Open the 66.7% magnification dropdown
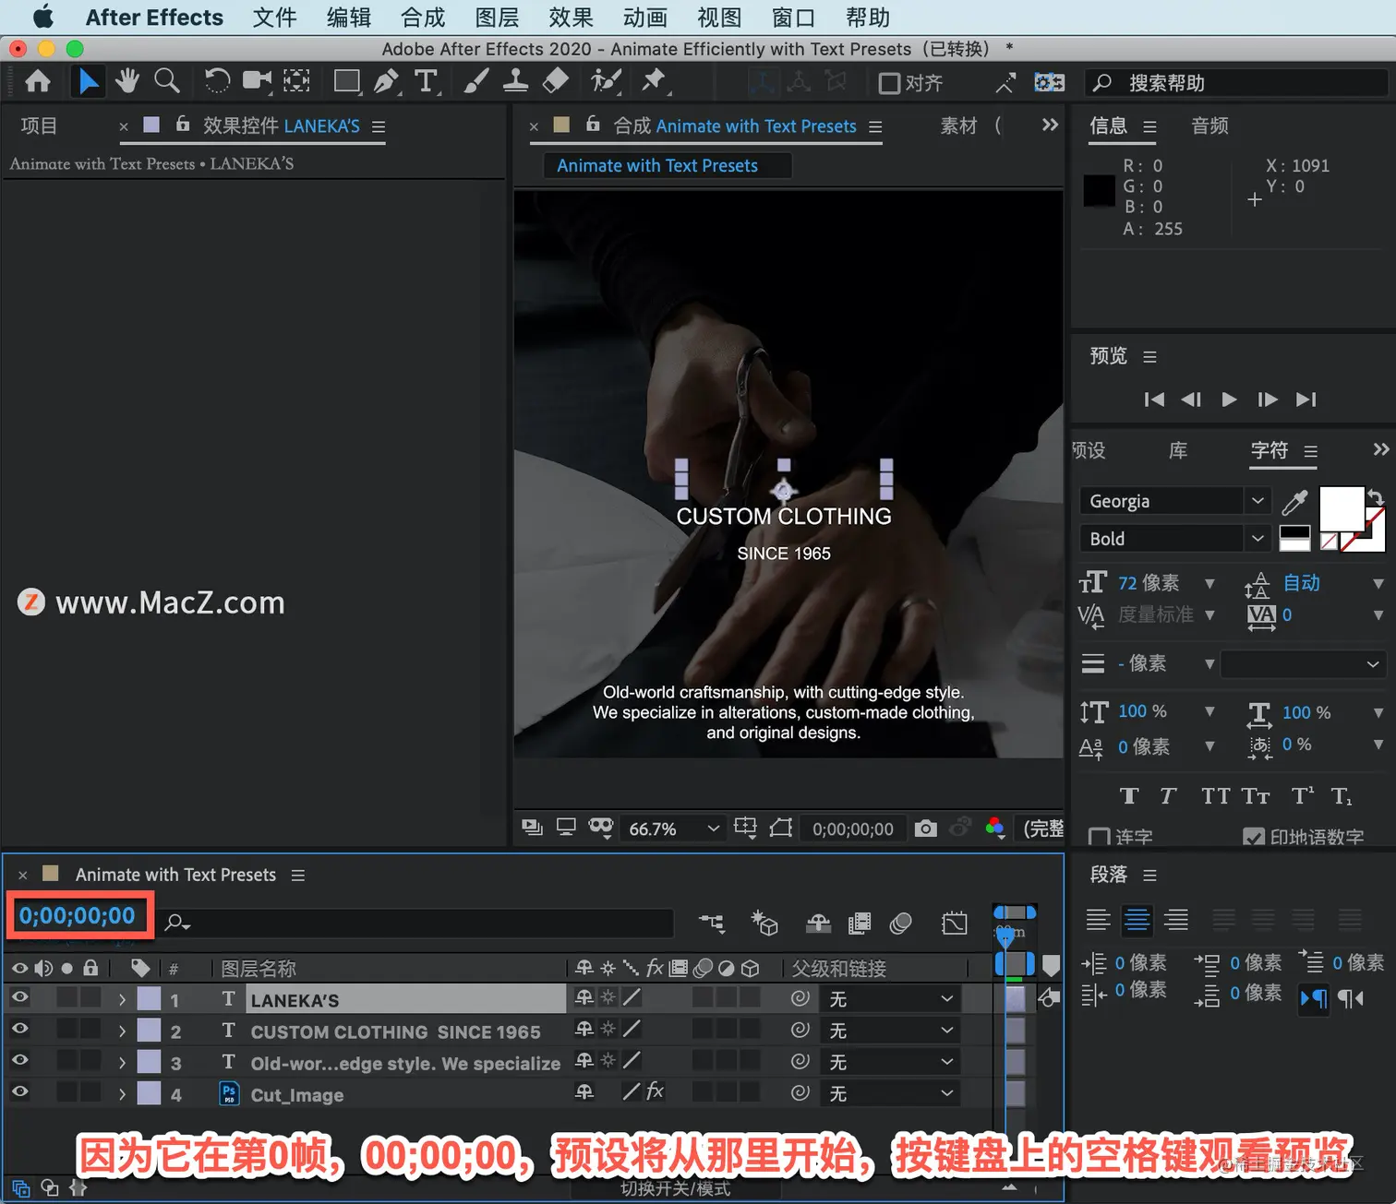This screenshot has height=1204, width=1396. point(673,828)
